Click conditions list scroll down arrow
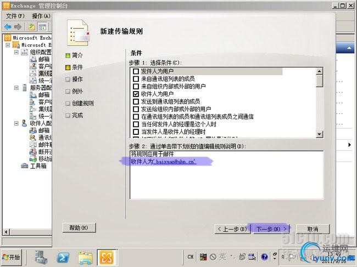 click(320, 134)
